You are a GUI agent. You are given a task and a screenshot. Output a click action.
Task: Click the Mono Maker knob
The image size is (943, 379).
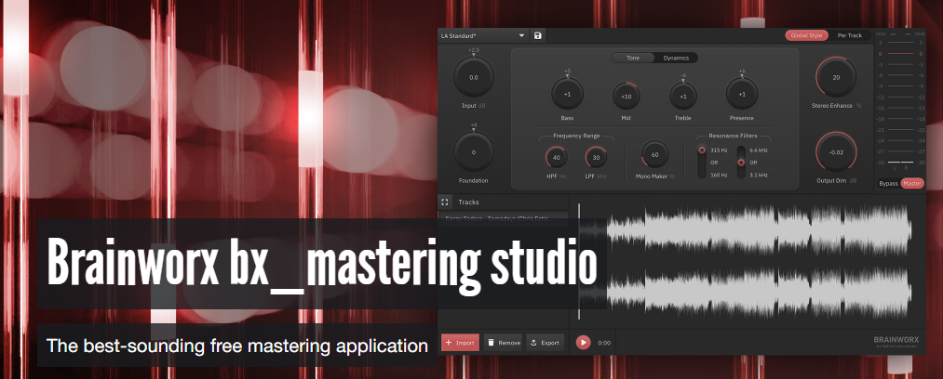(x=655, y=155)
